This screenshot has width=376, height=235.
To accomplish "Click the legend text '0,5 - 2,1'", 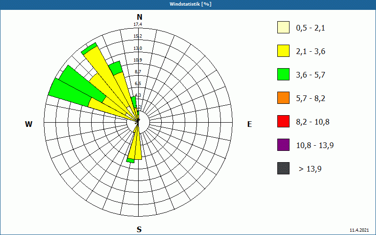I will coord(310,28).
